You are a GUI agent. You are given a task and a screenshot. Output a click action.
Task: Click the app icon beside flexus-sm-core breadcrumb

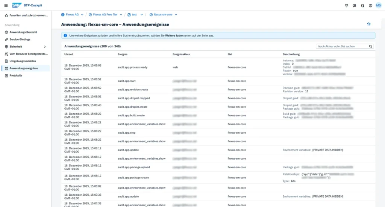click(x=151, y=15)
